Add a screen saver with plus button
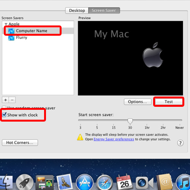Viewport: 190px width, 190px height. coord(5,100)
